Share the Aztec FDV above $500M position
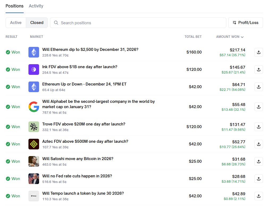Screen dimensions: 272x208 click(258, 144)
